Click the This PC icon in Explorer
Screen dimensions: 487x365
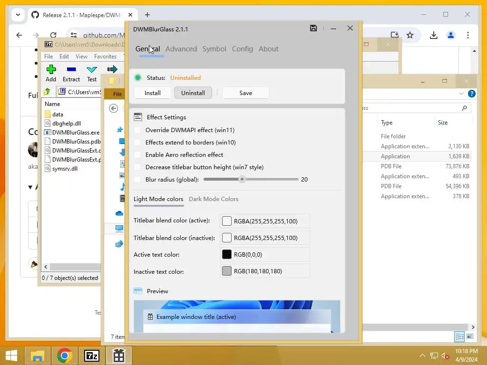click(119, 229)
